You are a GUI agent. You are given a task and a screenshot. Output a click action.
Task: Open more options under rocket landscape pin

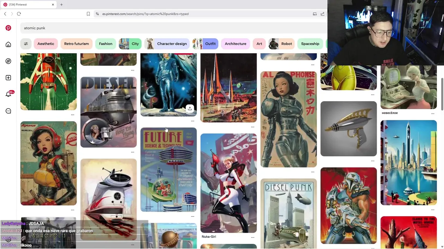click(253, 127)
